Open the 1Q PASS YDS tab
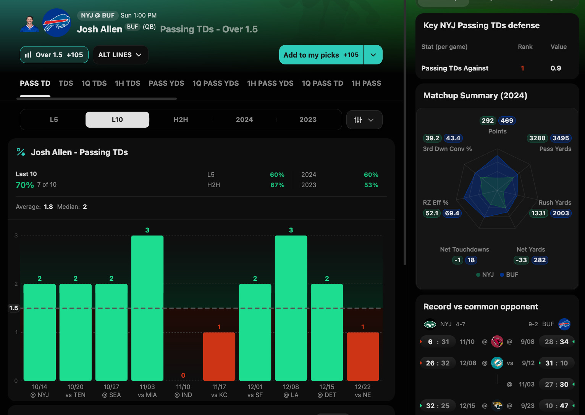This screenshot has width=585, height=415. [215, 83]
